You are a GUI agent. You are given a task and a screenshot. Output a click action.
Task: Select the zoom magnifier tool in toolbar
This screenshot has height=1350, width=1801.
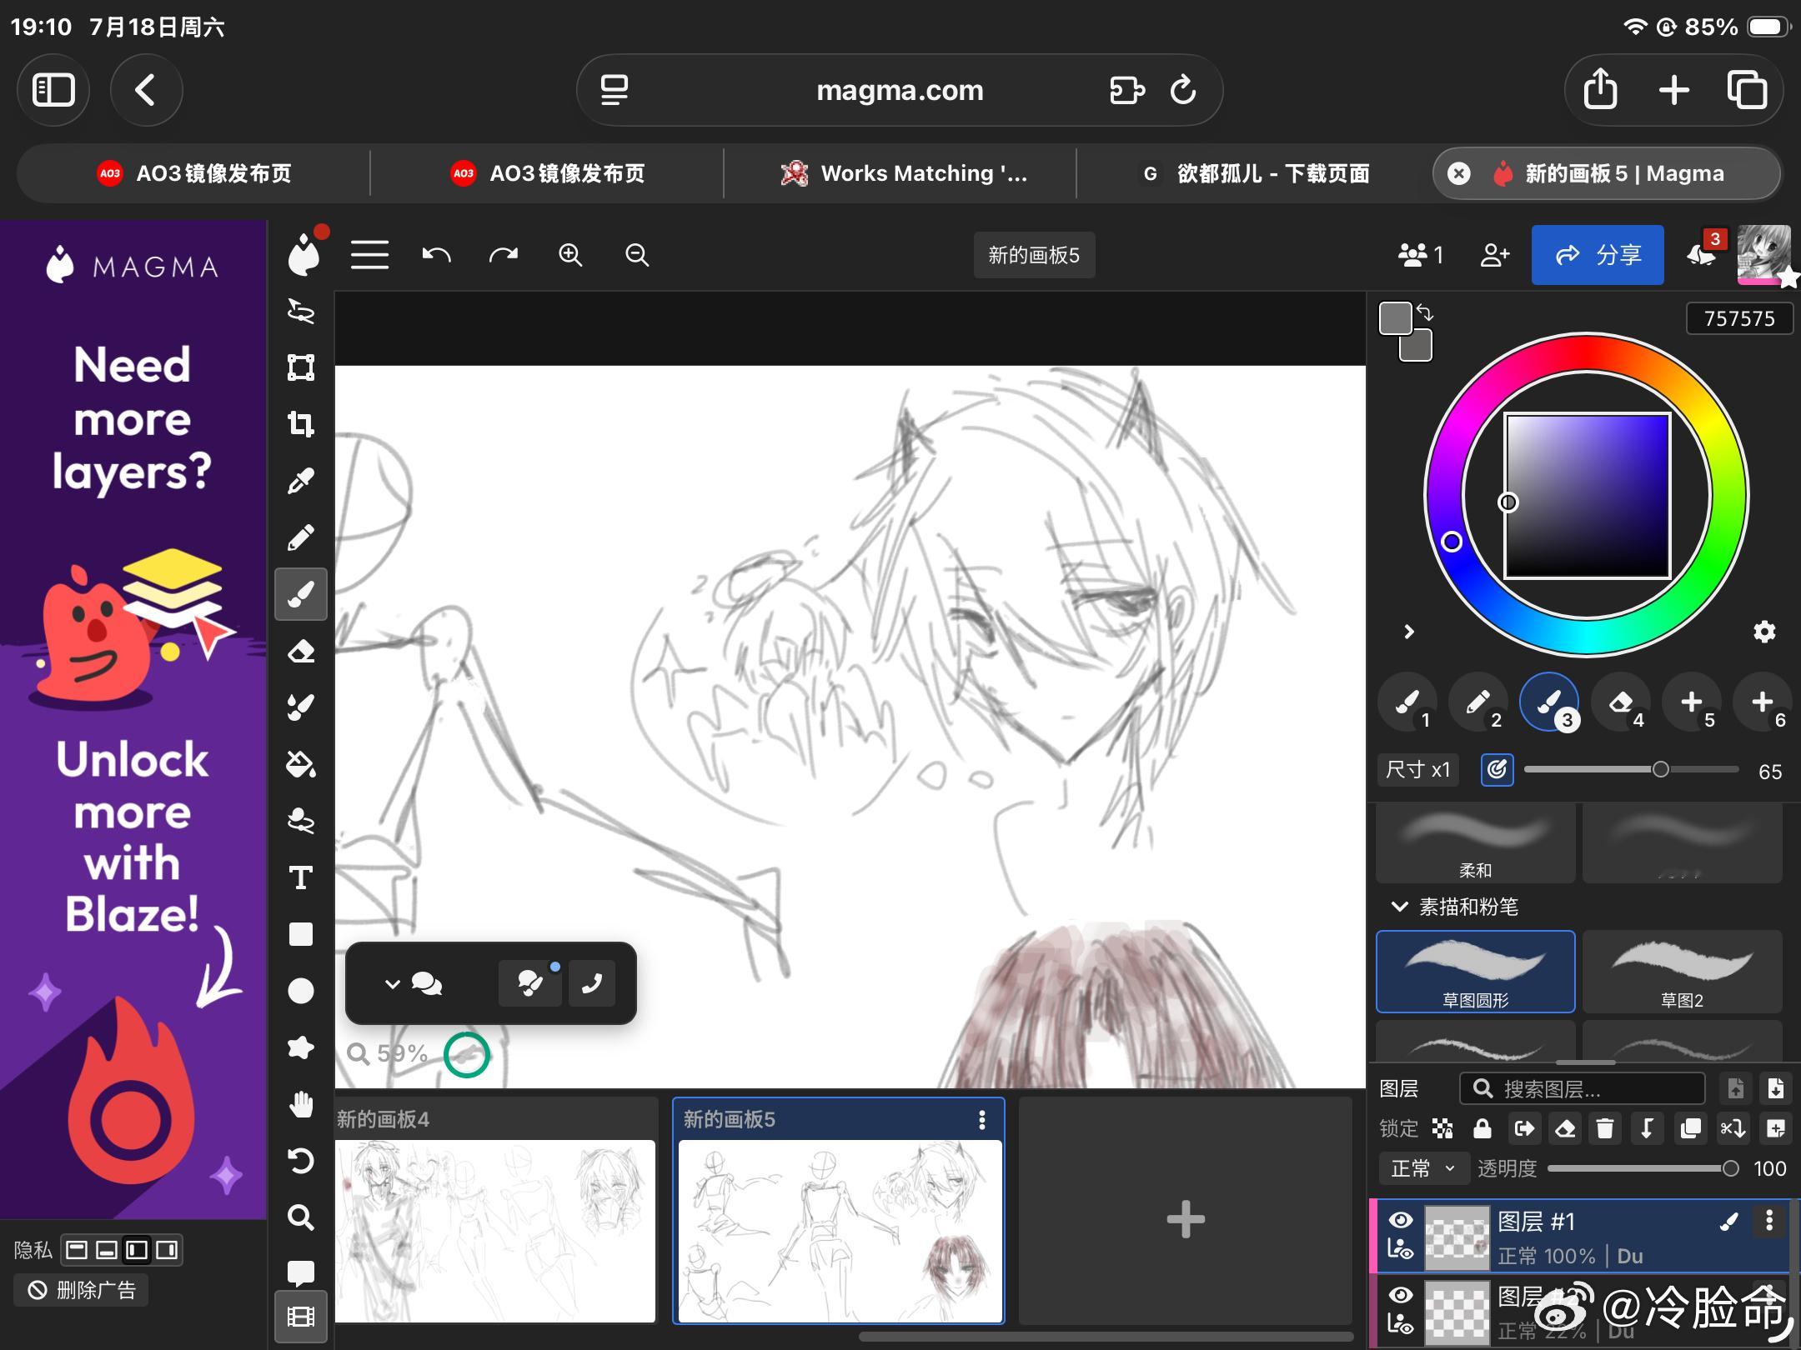(301, 1217)
